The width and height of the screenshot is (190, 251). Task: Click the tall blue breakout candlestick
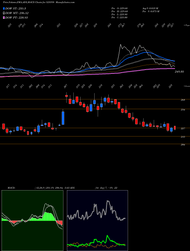coord(63,118)
